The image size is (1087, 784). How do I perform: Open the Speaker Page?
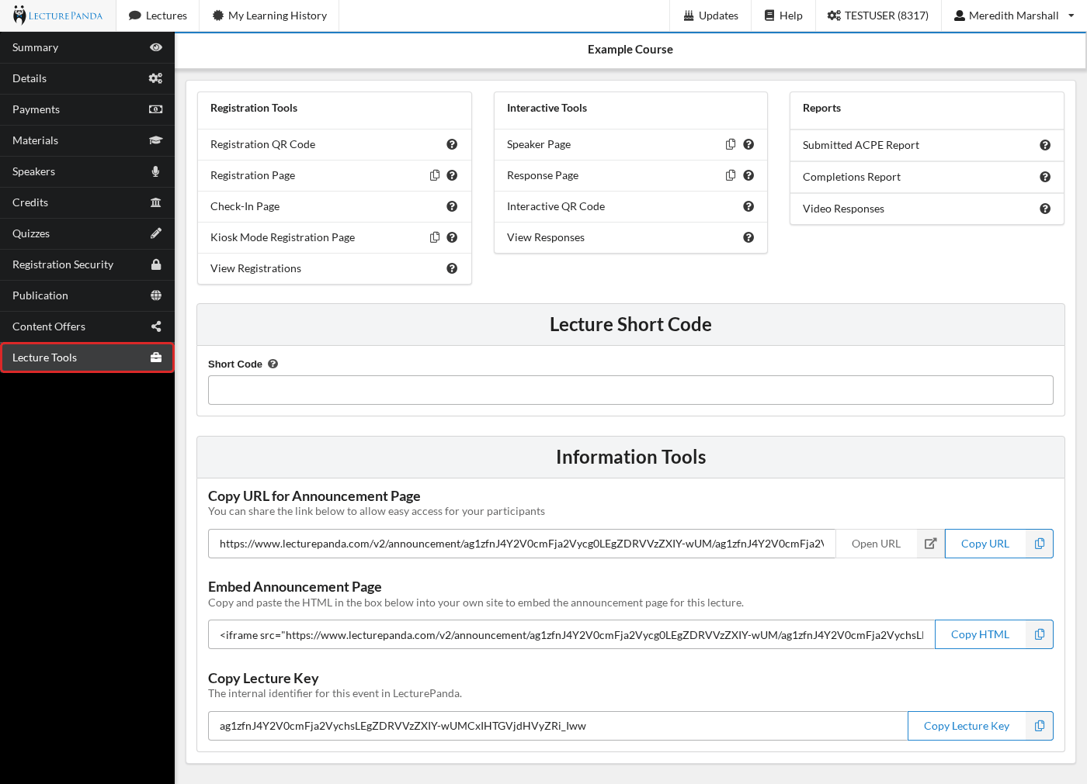click(539, 144)
